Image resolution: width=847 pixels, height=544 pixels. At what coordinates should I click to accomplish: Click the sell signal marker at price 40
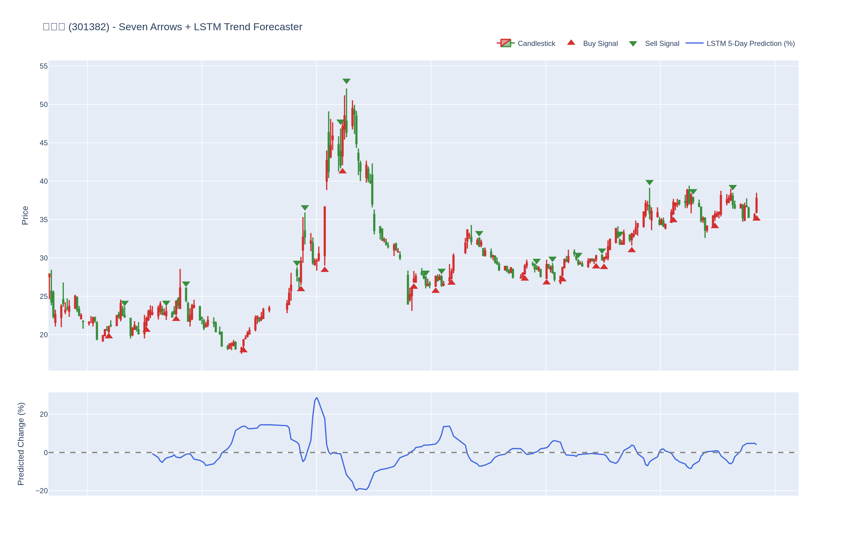[x=649, y=182]
